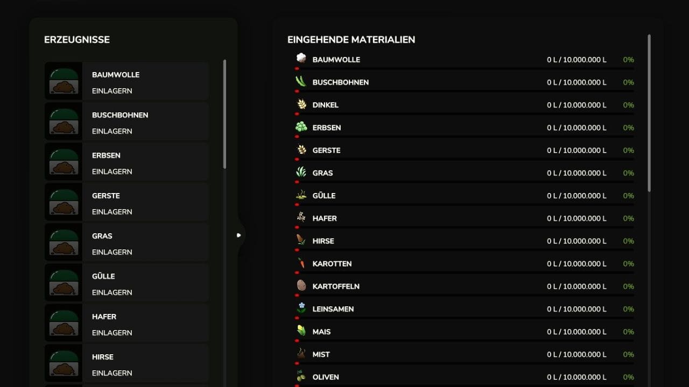Open the Gülle Einlagern list item
Image resolution: width=689 pixels, height=387 pixels.
pyautogui.click(x=145, y=283)
